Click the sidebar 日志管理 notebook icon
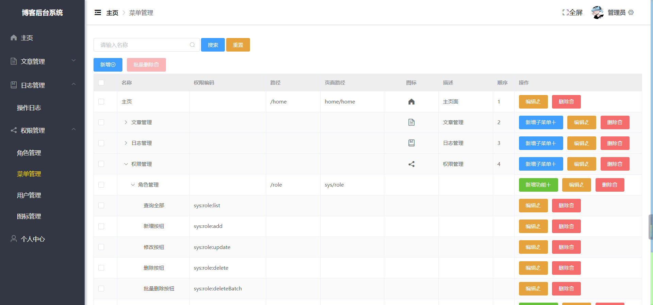The image size is (653, 305). point(14,85)
